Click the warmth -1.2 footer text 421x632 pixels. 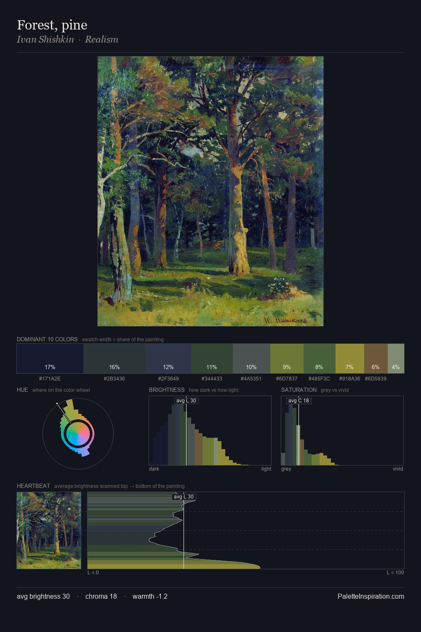click(150, 596)
